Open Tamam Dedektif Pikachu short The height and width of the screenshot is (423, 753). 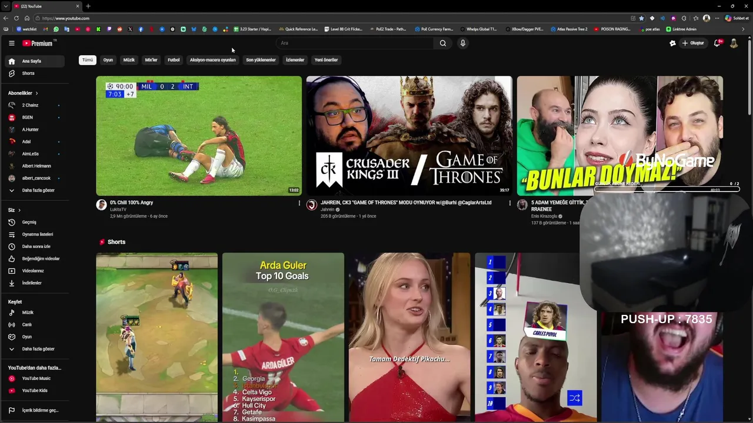409,337
